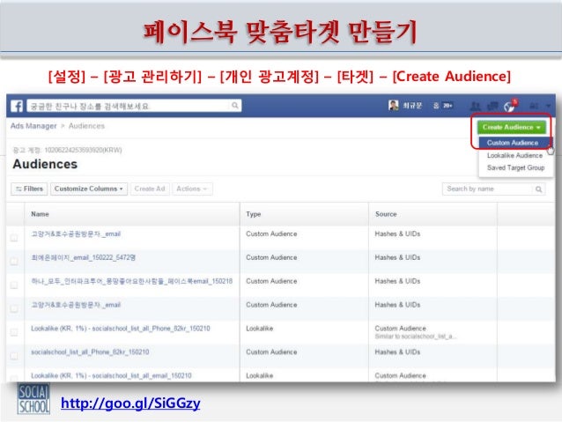Check the box for Lookalike Phone_82kr_150210 row
This screenshot has width=562, height=422.
tap(14, 332)
